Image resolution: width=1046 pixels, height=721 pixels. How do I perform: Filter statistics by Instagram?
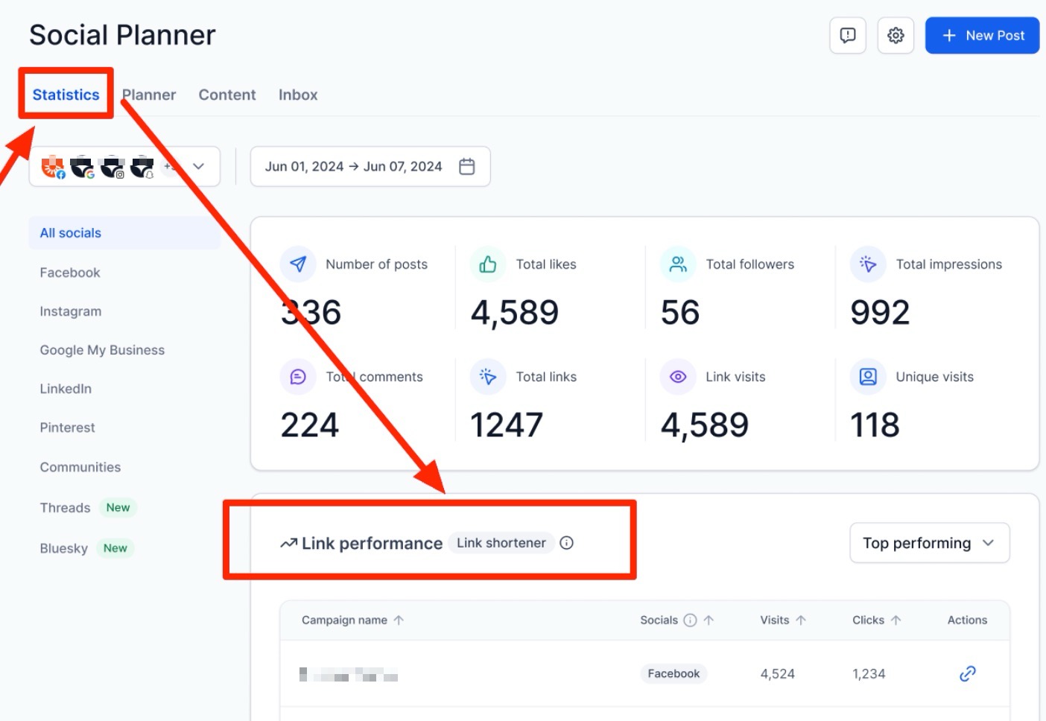pyautogui.click(x=71, y=311)
